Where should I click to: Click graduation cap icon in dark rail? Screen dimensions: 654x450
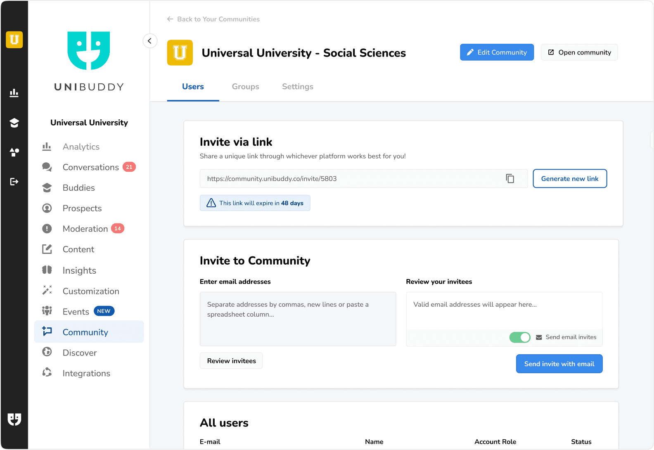14,123
